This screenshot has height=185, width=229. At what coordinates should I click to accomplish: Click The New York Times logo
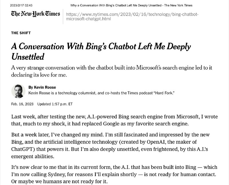[35, 14]
